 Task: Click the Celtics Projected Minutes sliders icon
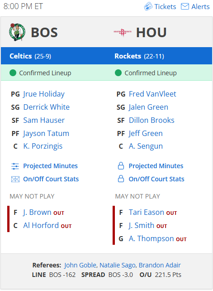15,166
